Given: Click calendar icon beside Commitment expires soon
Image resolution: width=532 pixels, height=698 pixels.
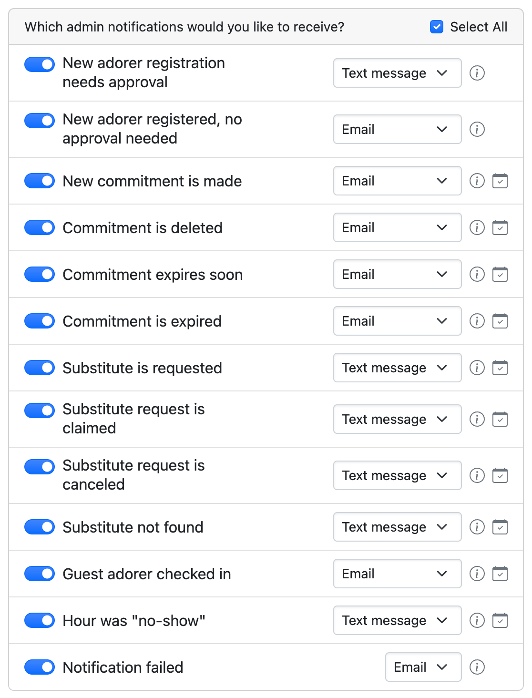Looking at the screenshot, I should (x=500, y=274).
